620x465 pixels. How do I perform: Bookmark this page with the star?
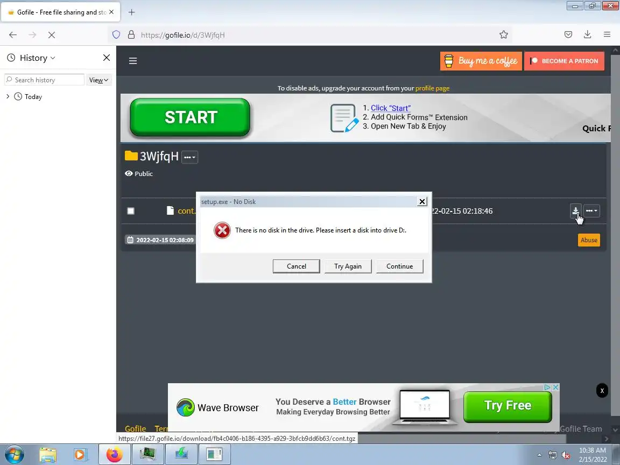[503, 35]
